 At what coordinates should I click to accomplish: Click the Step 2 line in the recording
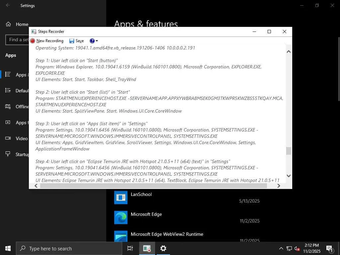click(83, 92)
